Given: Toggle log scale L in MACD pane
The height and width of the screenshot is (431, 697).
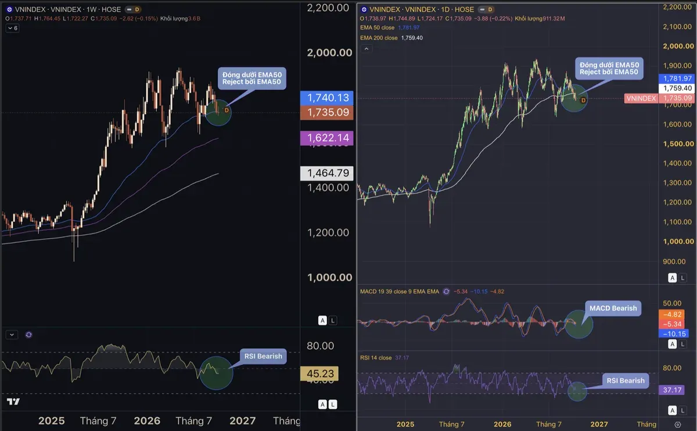Looking at the screenshot, I should point(683,344).
